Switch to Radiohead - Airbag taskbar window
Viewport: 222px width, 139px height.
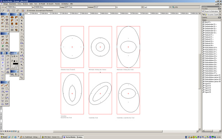pos(30,137)
